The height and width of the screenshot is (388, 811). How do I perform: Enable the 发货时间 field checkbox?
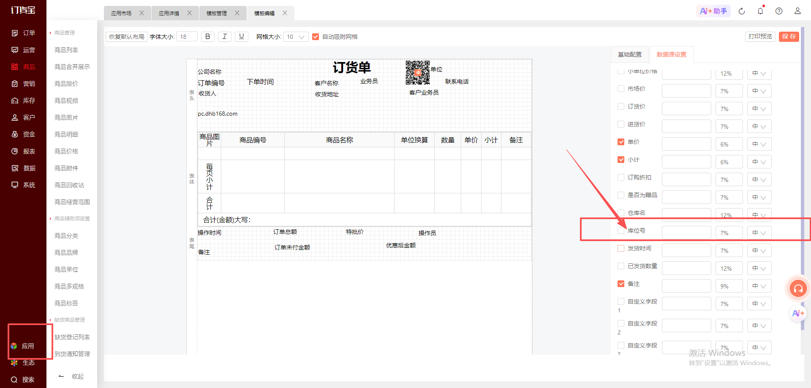621,248
